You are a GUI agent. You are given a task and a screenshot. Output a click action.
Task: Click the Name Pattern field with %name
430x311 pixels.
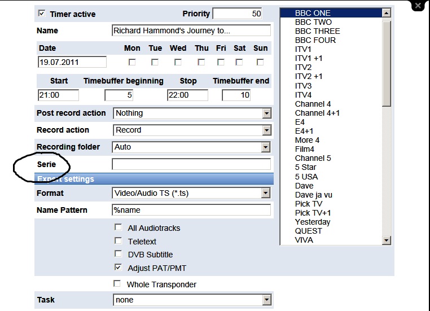[x=191, y=210]
